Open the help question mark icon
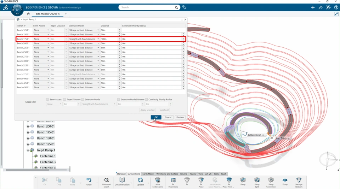340x189 pixels. coord(336,7)
